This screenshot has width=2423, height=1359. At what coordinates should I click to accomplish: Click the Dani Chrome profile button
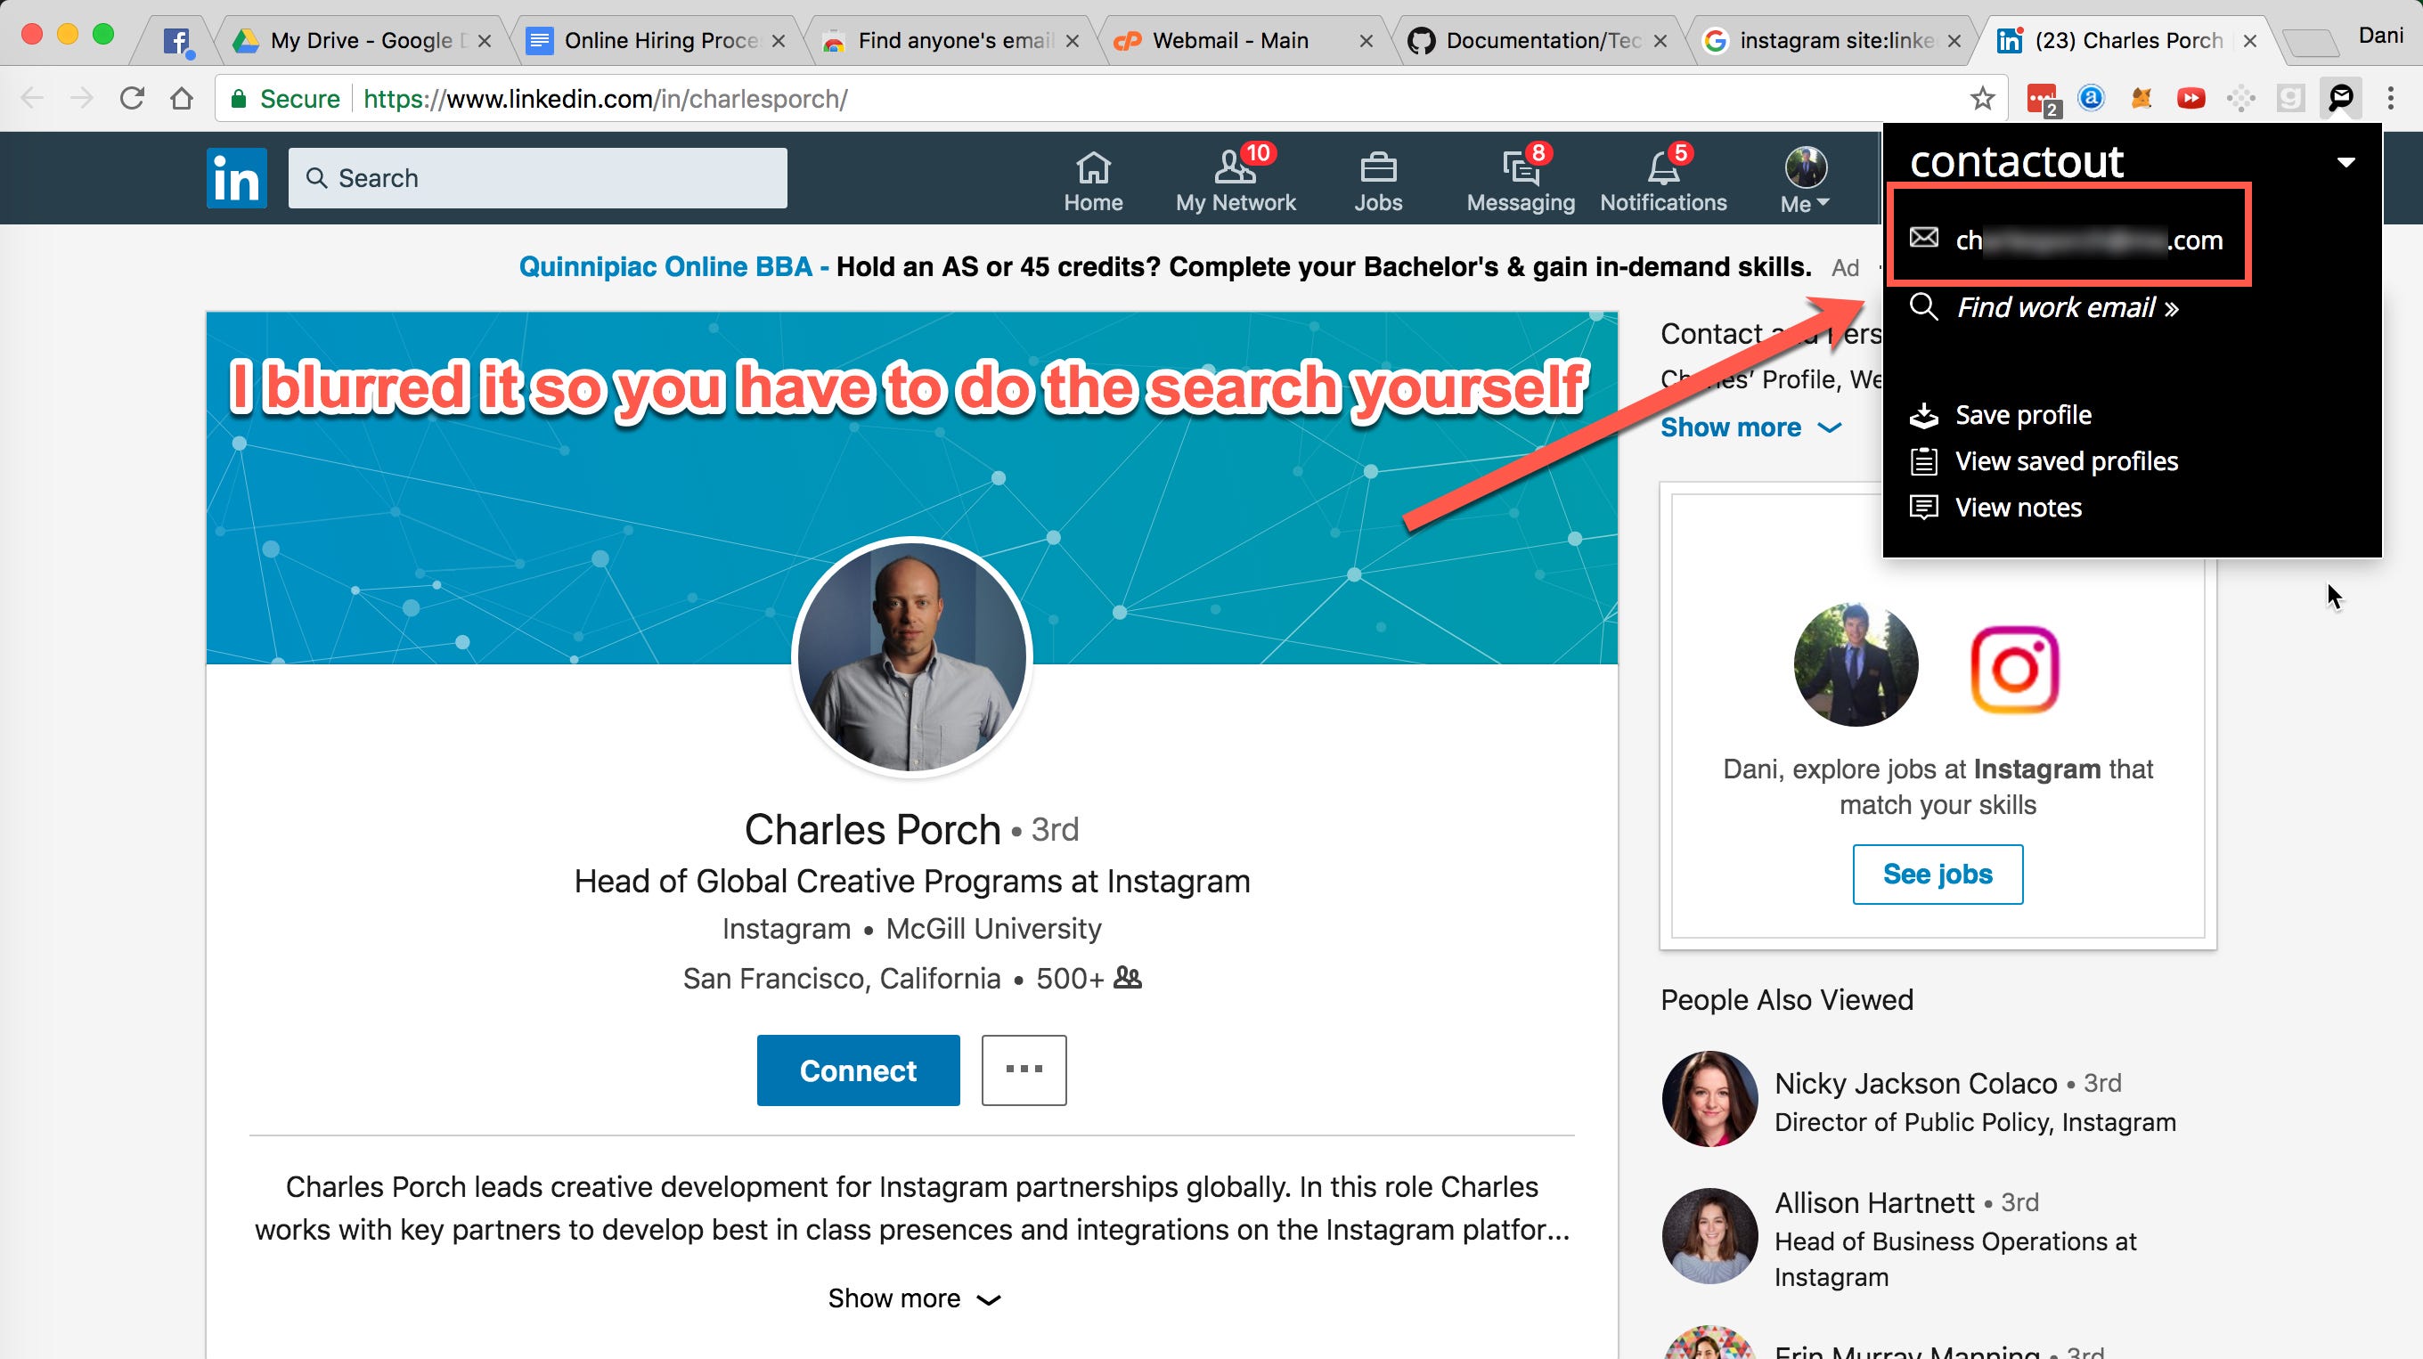[x=2379, y=36]
